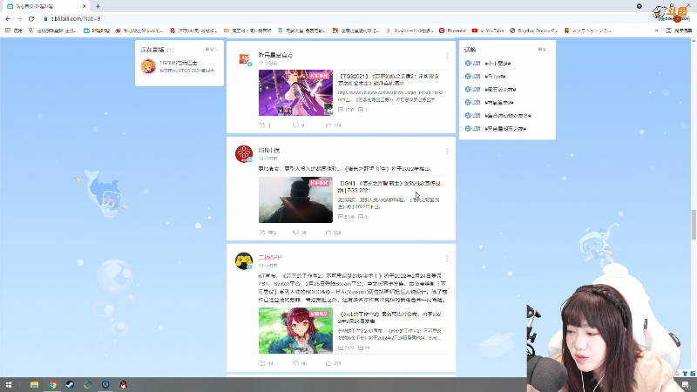This screenshot has height=392, width=697.
Task: Open the YouTube bookmark
Action: pyautogui.click(x=488, y=30)
